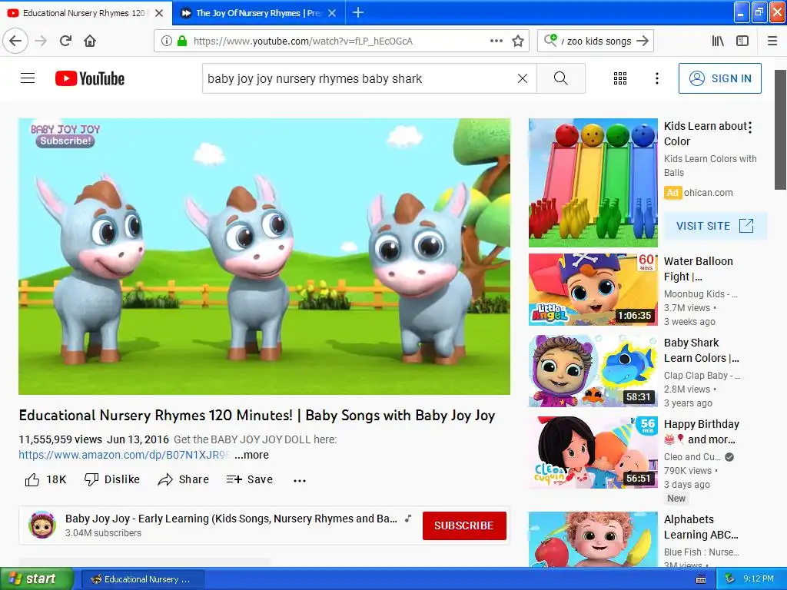Viewport: 787px width, 590px height.
Task: Open the YouTube apps grid icon
Action: pos(620,78)
